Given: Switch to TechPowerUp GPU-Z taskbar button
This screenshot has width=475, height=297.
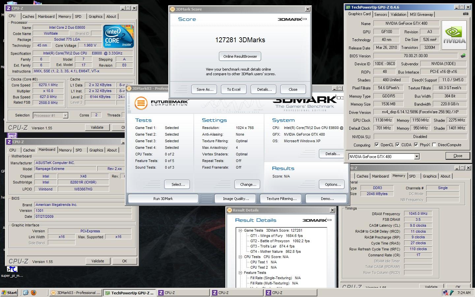Looking at the screenshot, I should pyautogui.click(x=129, y=293).
